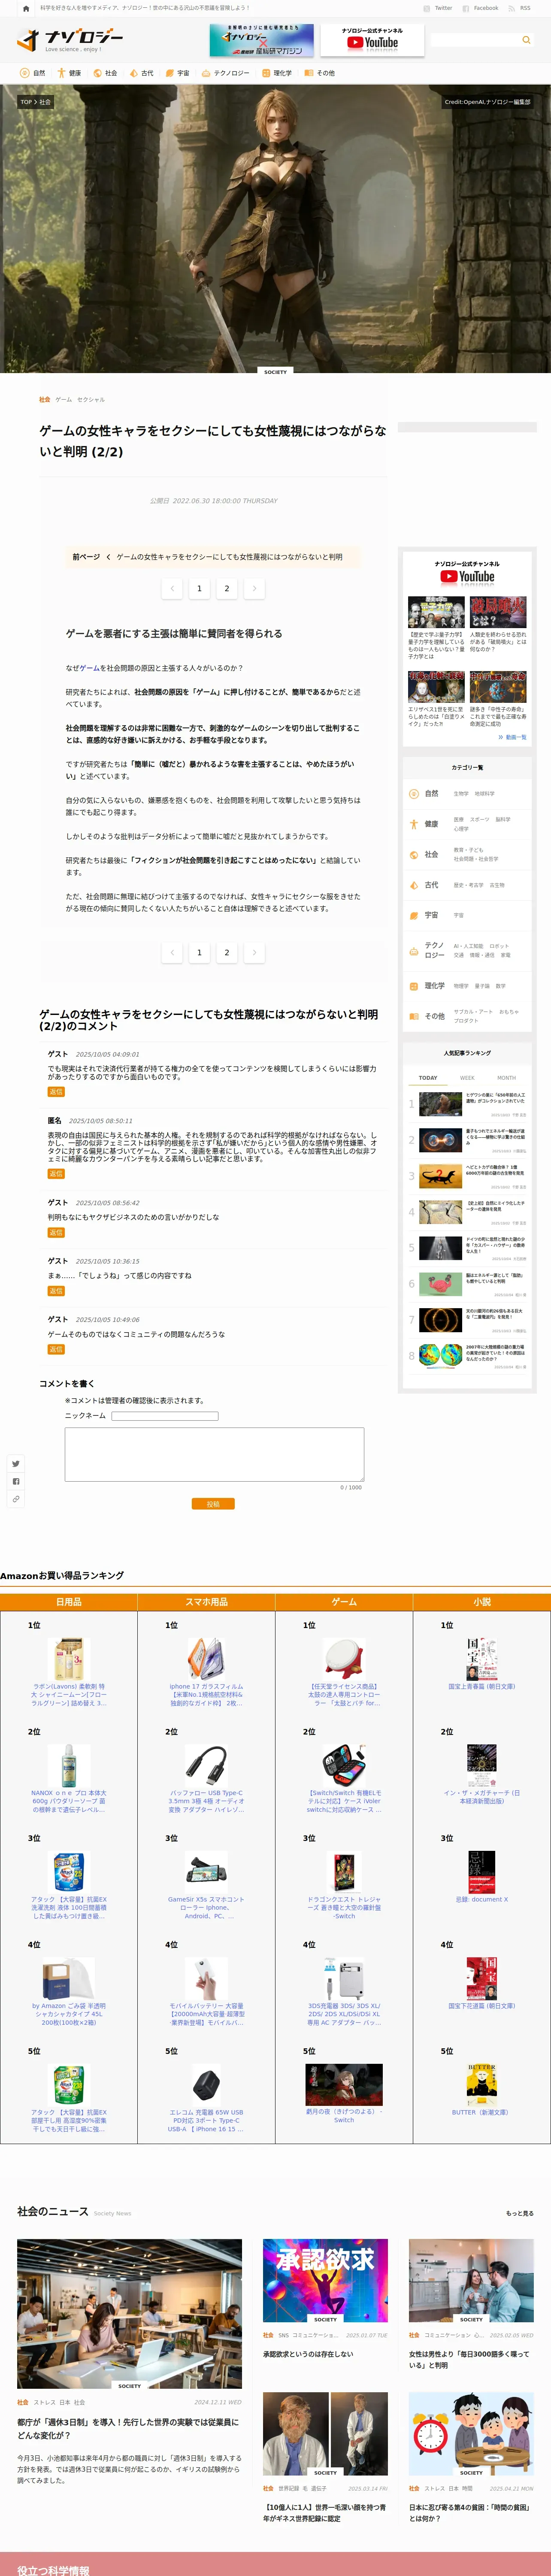Switch the ranking to the WEEK tab
Image resolution: width=551 pixels, height=2576 pixels.
467,1078
